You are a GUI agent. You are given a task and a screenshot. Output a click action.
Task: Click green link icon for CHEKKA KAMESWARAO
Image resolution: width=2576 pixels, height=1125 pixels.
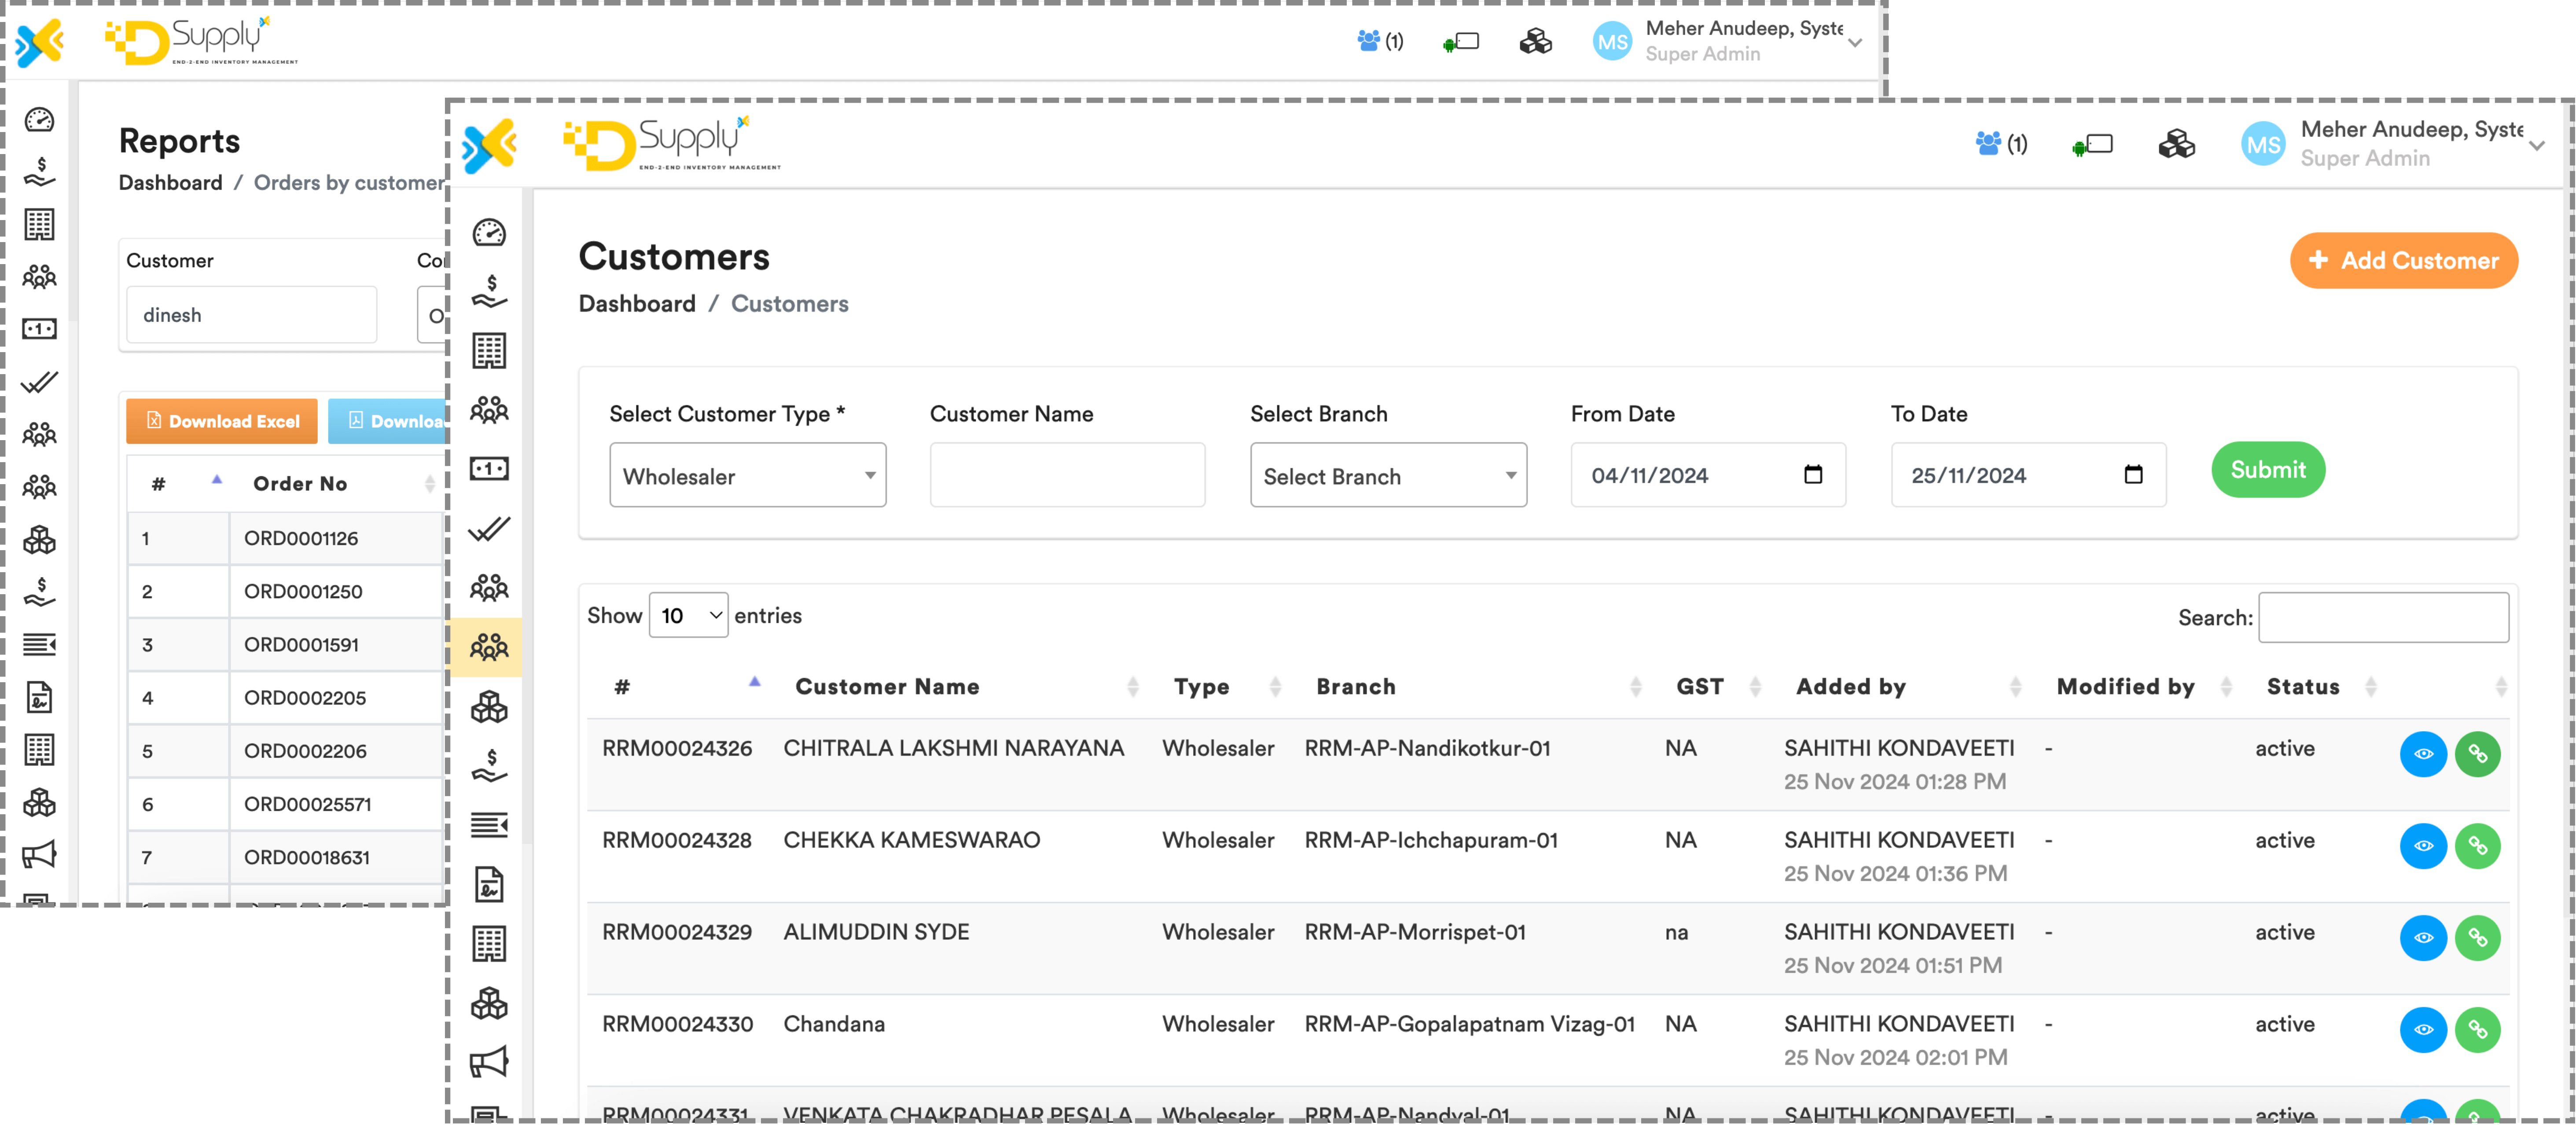2477,846
